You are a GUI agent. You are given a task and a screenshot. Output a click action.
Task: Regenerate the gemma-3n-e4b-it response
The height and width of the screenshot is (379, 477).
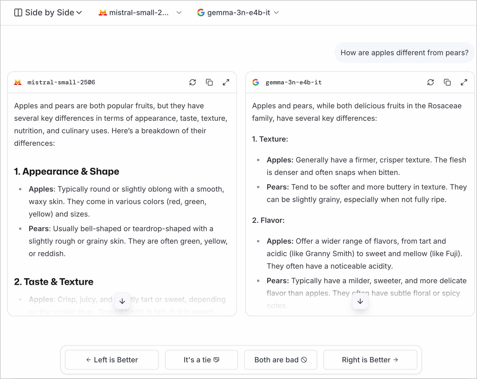pyautogui.click(x=431, y=82)
